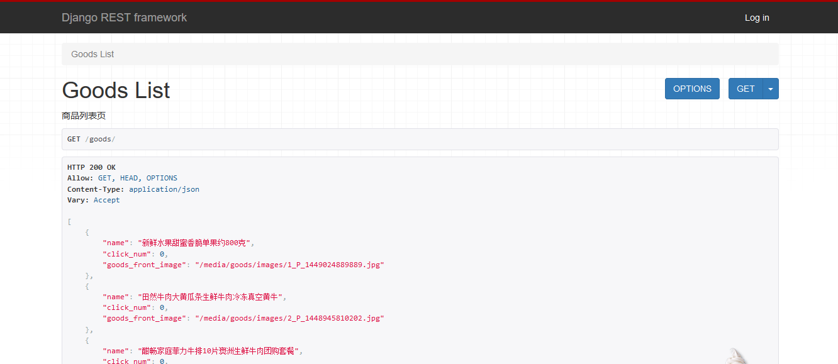Screen dimensions: 838x364
Task: Open the Log in link
Action: pyautogui.click(x=757, y=18)
